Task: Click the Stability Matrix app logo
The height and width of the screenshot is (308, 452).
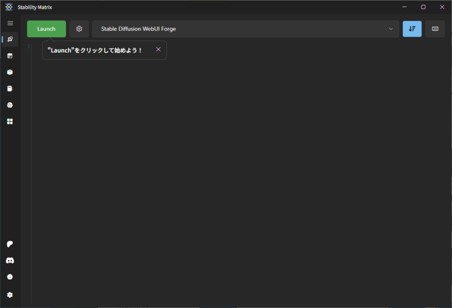Action: pos(9,7)
